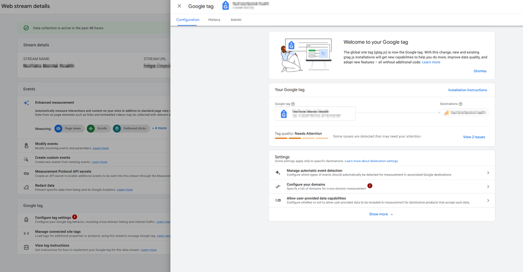Screen dimensions: 523x272
Task: Click sparkle icon for automatic event detection
Action: point(277,173)
